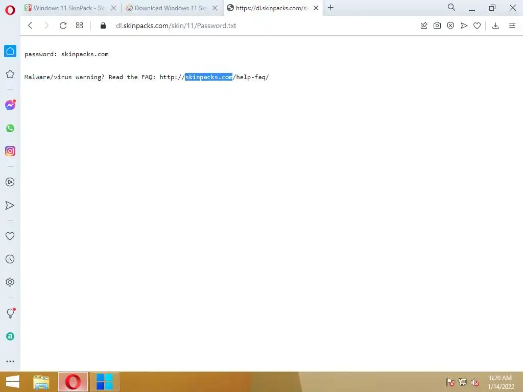Click the highlighted skinpacks.com text
The height and width of the screenshot is (392, 523).
208,77
